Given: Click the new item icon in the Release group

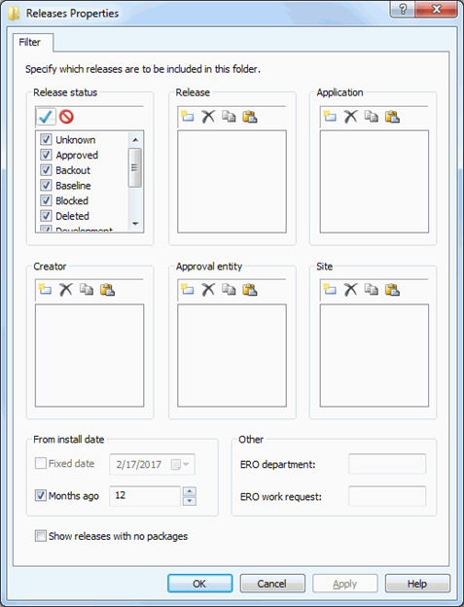Looking at the screenshot, I should tap(188, 116).
